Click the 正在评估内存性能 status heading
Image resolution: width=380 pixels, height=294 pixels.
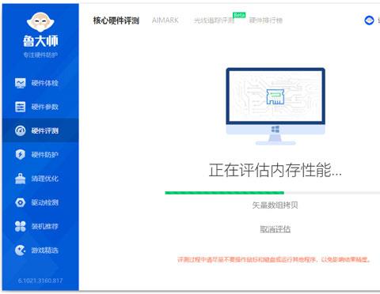[x=275, y=170]
